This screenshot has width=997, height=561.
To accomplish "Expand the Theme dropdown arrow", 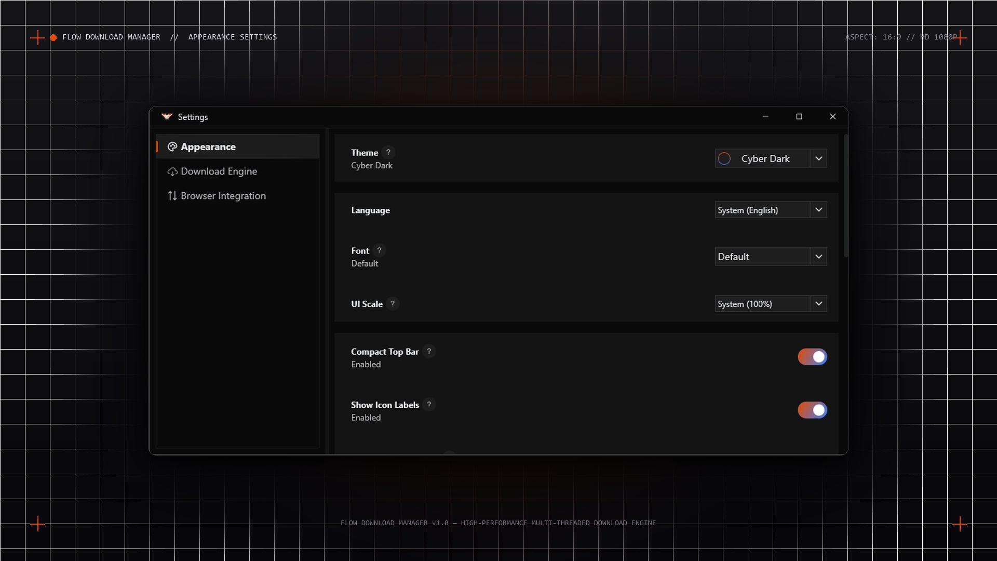I will 818,158.
